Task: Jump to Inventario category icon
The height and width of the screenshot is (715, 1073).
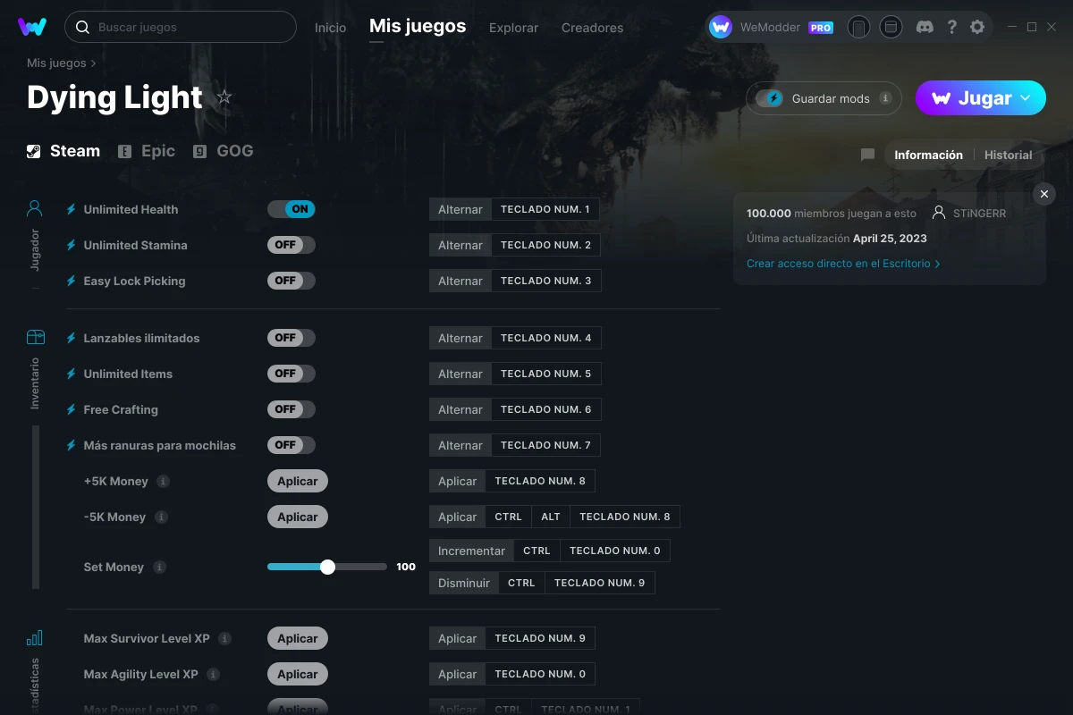Action: [35, 337]
